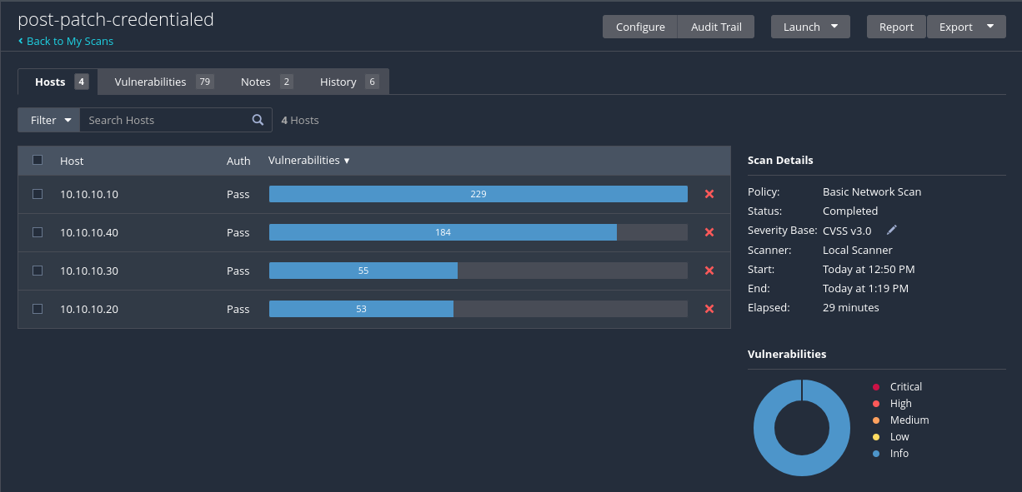Check the box for host 10.10.10.30
1022x492 pixels.
pos(38,271)
